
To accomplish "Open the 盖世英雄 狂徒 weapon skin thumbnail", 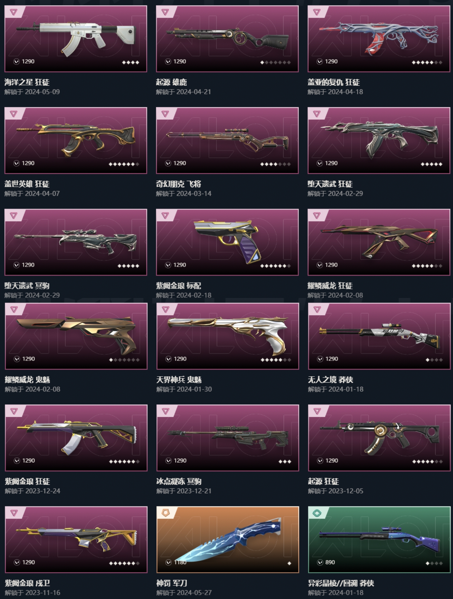I will [x=76, y=141].
